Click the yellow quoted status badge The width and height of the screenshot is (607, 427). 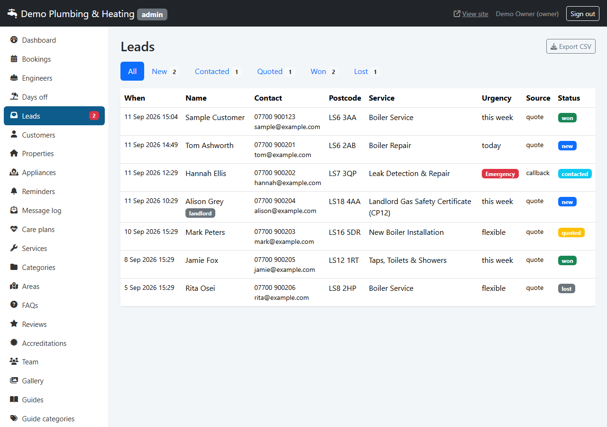(571, 232)
